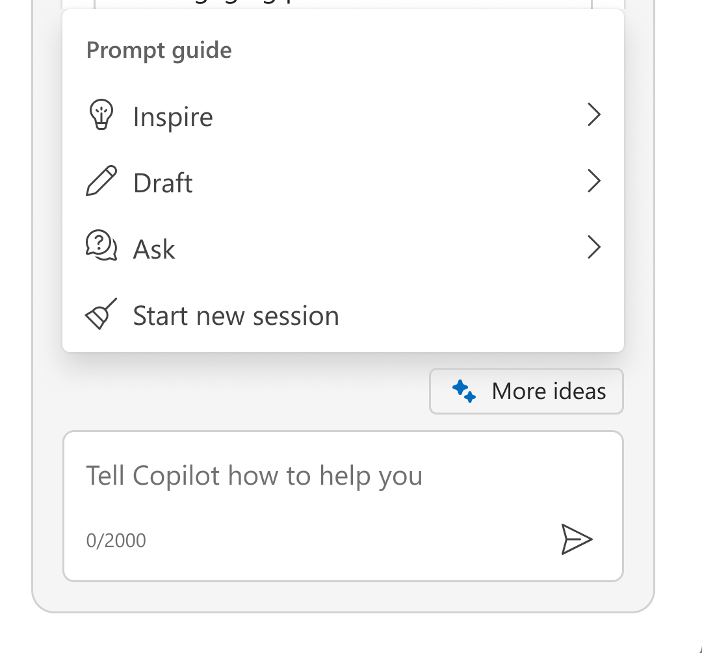Screen dimensions: 702x653
Task: Expand the Inspire submenu chevron
Action: (x=593, y=115)
